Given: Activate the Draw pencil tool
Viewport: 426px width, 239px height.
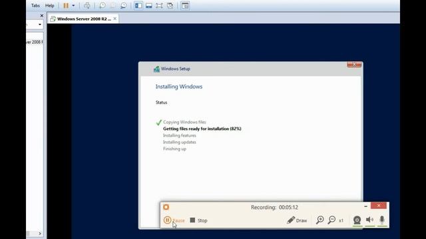Looking at the screenshot, I should [x=297, y=220].
